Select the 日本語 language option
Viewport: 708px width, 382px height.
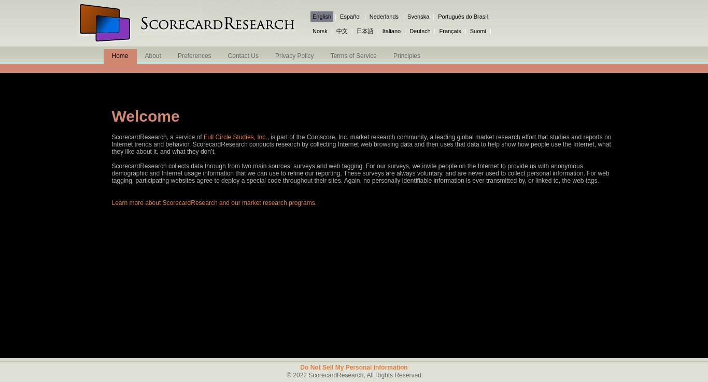pos(365,31)
